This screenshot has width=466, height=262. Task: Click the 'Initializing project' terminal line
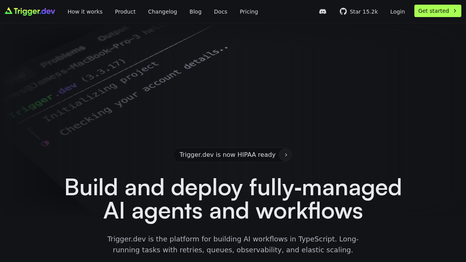tap(101, 91)
